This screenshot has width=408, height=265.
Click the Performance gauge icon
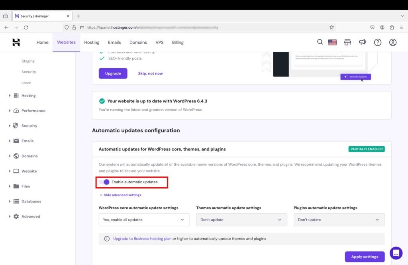tap(16, 111)
